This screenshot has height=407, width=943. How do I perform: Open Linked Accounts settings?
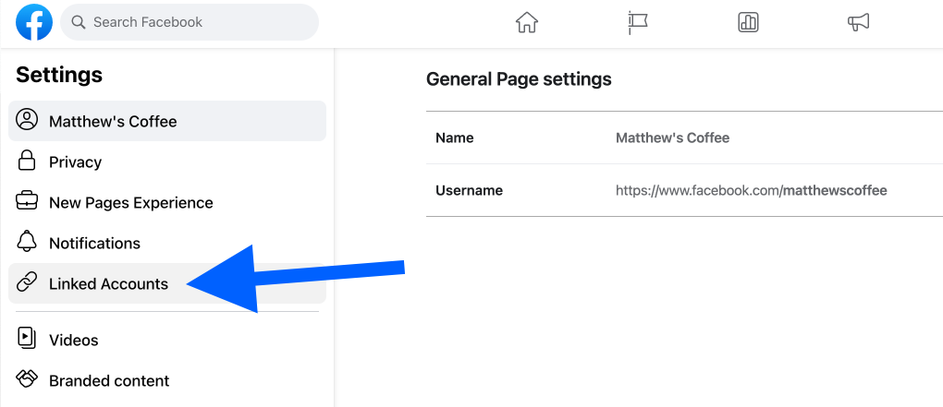167,283
